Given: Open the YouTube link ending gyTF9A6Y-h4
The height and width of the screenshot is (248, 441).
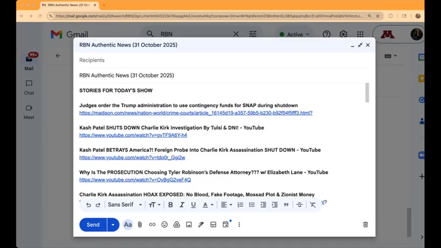Looking at the screenshot, I should [133, 135].
